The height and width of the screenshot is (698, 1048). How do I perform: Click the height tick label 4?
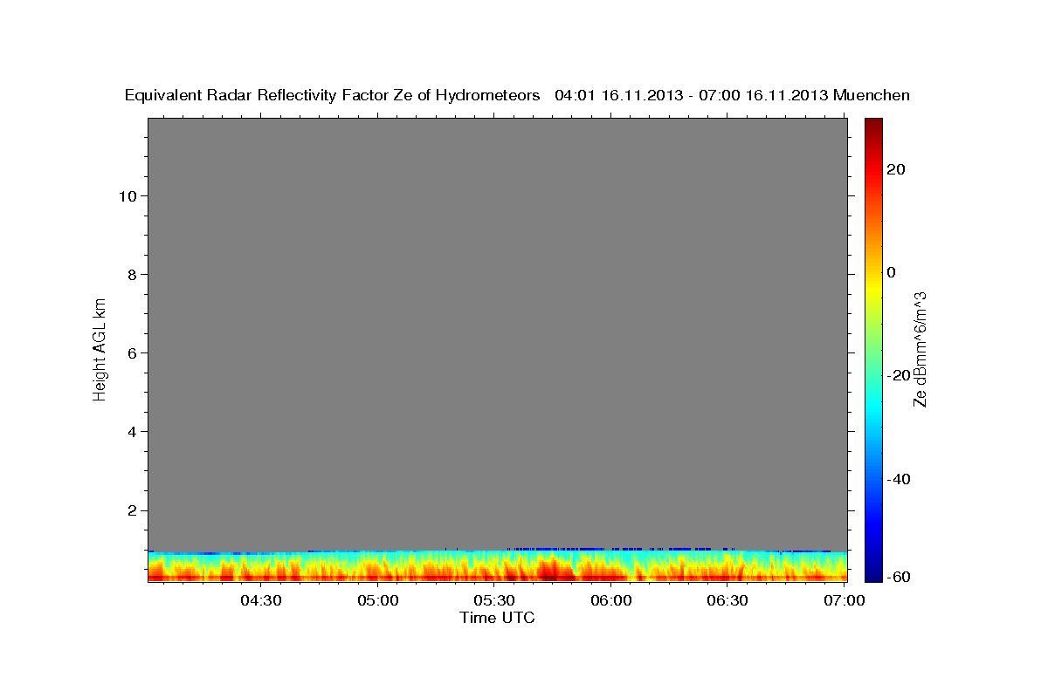click(132, 432)
